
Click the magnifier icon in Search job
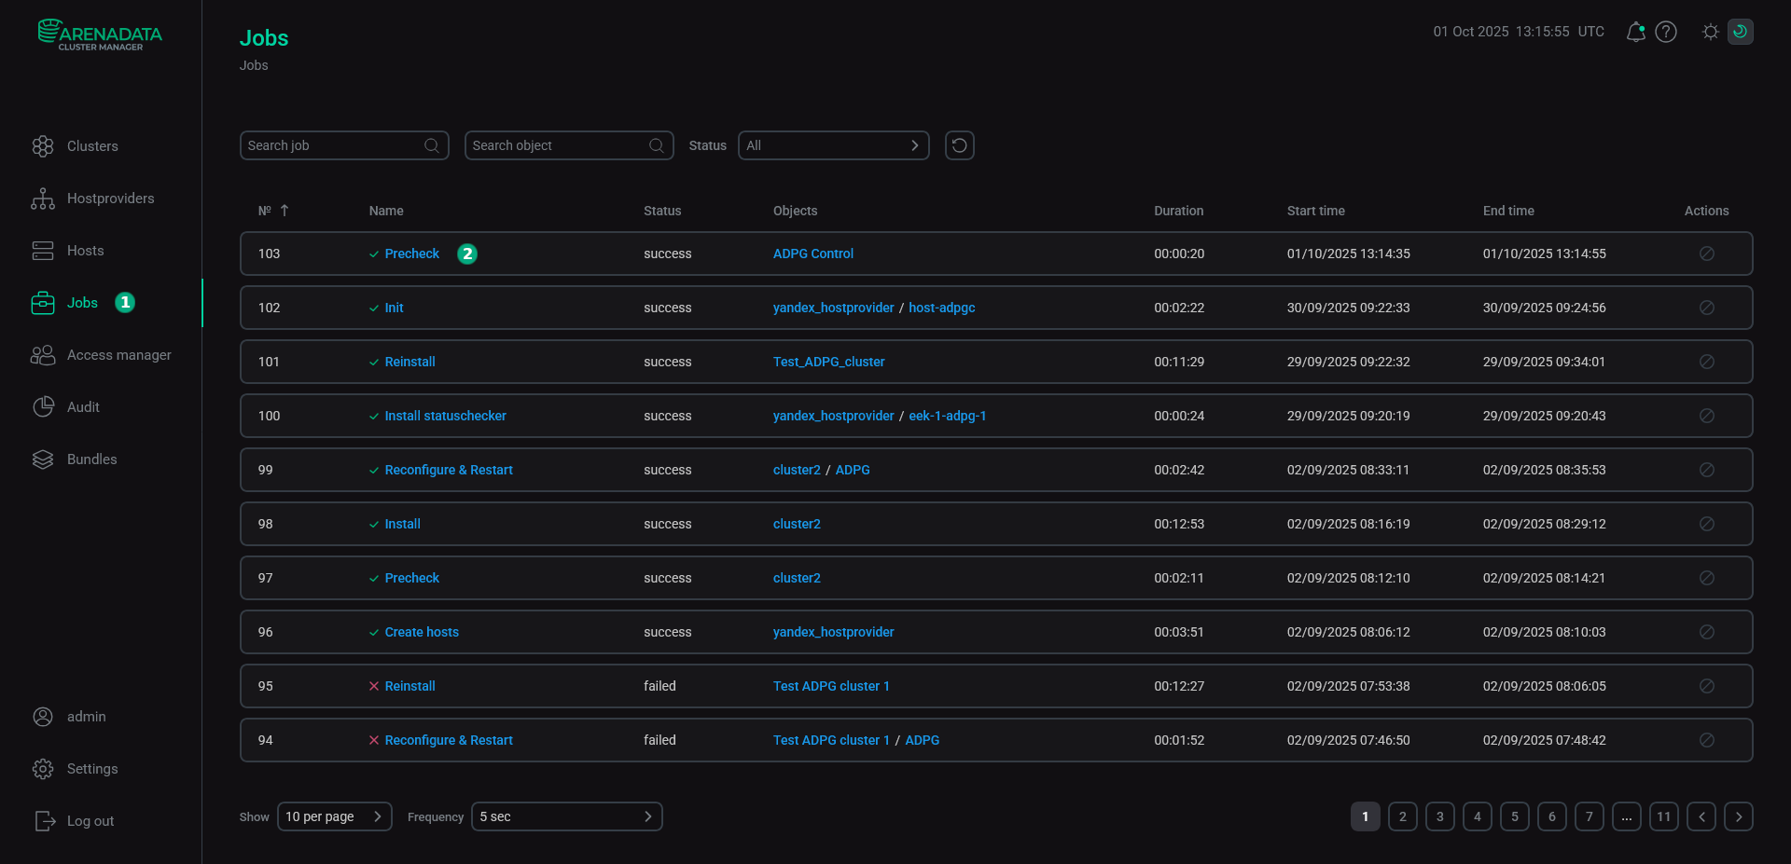tap(432, 145)
